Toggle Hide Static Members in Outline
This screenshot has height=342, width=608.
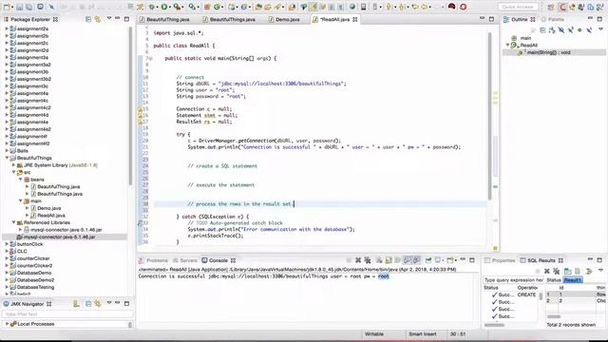571,30
